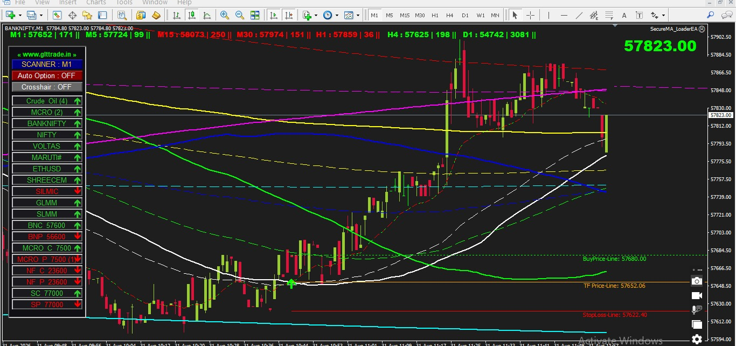Image resolution: width=736 pixels, height=346 pixels.
Task: Expand the Profiles dropdown arrow
Action: [x=41, y=15]
